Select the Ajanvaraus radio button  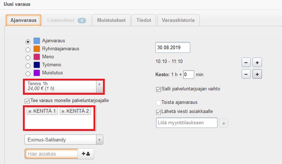[x=28, y=42]
